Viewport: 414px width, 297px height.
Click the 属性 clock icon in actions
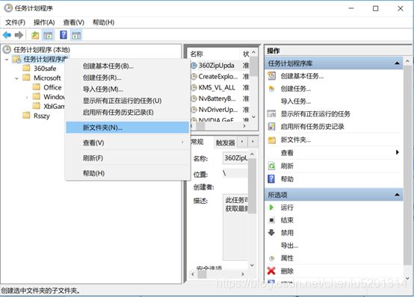pos(271,258)
